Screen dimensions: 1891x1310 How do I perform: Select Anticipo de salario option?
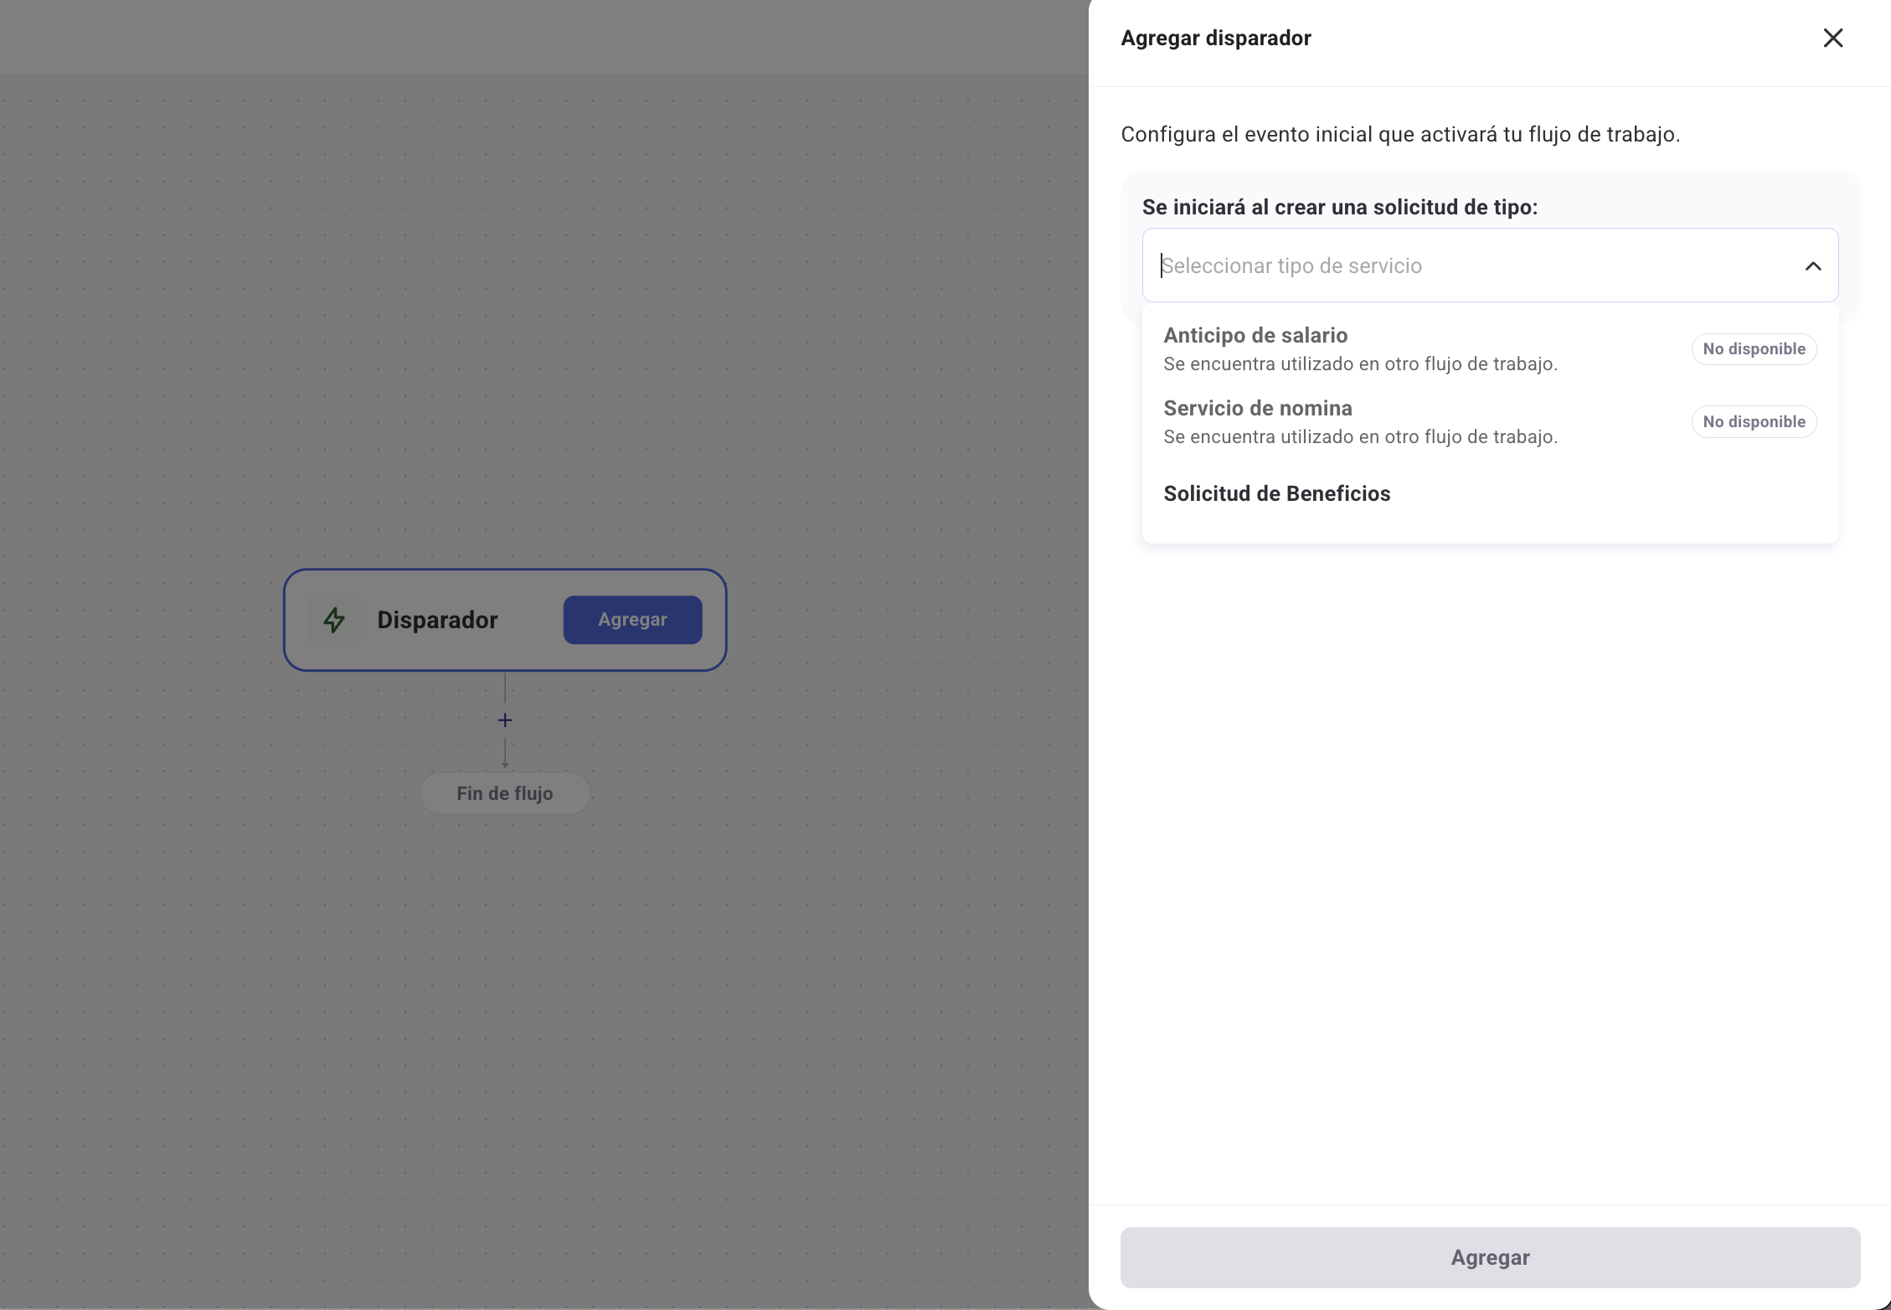[1255, 335]
